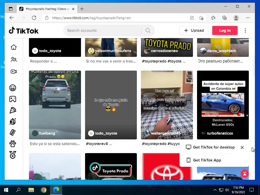Open a new browser tab

click(82, 9)
